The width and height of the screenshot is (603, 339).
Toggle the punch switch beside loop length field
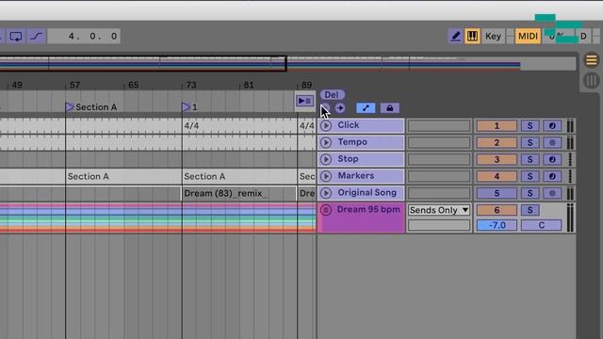coord(37,36)
